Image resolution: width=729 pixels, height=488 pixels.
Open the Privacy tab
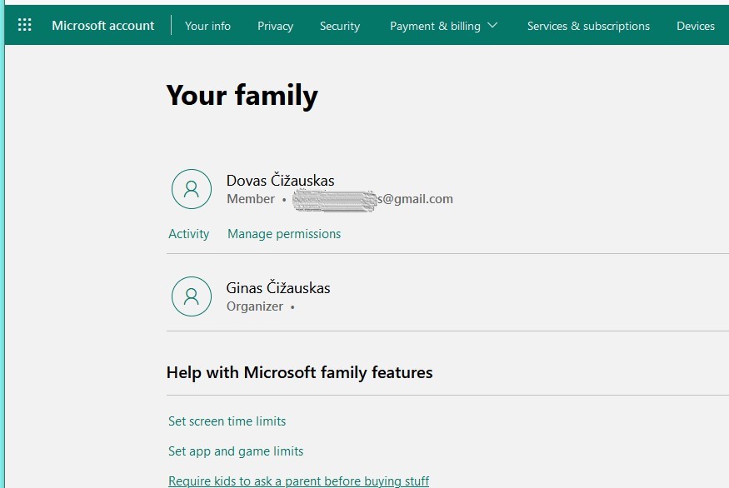[x=275, y=26]
